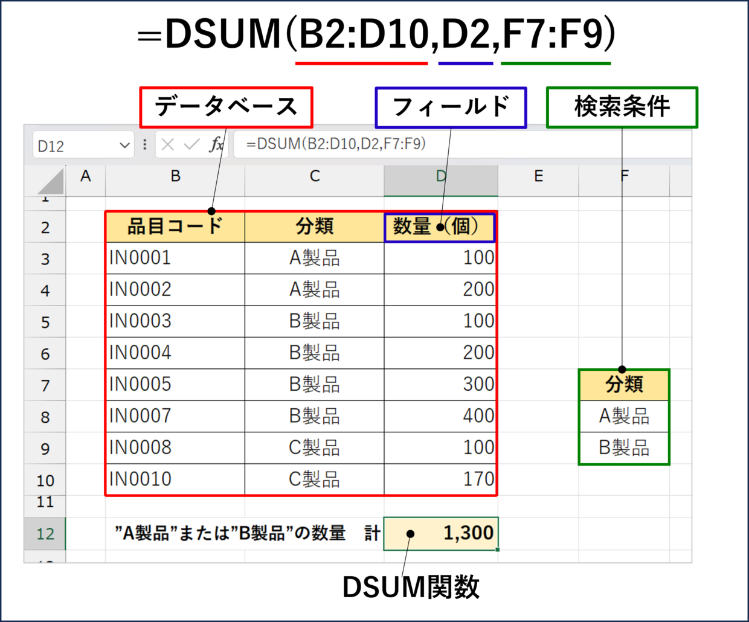The height and width of the screenshot is (622, 749).
Task: Click the label "A製品"または"B製品"の数量 計
Action: [x=248, y=533]
